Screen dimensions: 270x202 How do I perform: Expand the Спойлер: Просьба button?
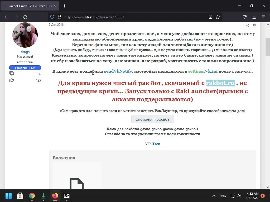tap(152, 119)
